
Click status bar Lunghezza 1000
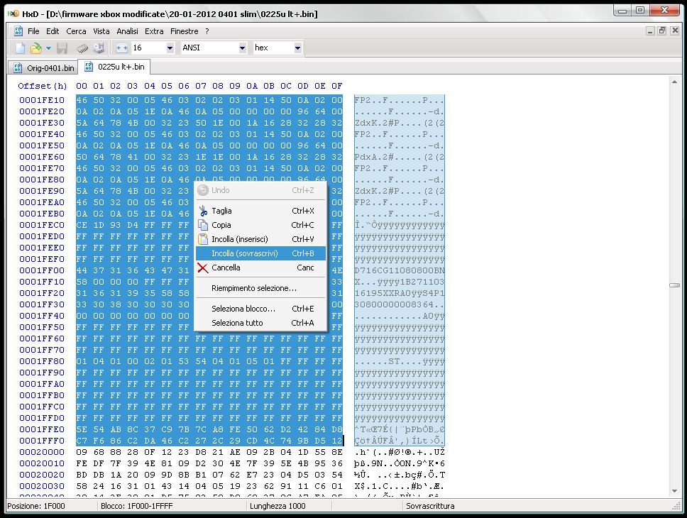pos(277,506)
